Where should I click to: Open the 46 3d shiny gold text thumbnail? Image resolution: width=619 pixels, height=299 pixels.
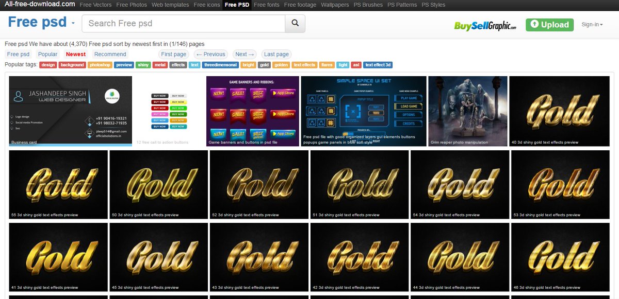[560, 257]
